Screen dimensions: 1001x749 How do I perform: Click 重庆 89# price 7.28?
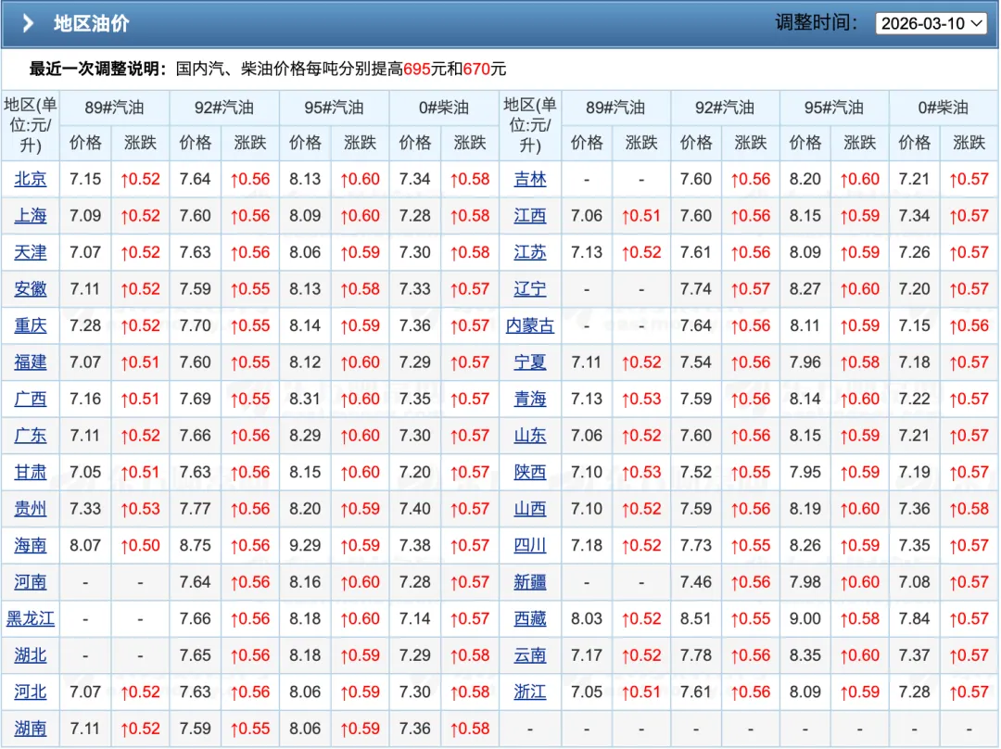[x=85, y=325]
